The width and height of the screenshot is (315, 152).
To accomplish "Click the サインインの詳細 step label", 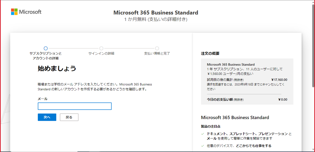I will [101, 53].
